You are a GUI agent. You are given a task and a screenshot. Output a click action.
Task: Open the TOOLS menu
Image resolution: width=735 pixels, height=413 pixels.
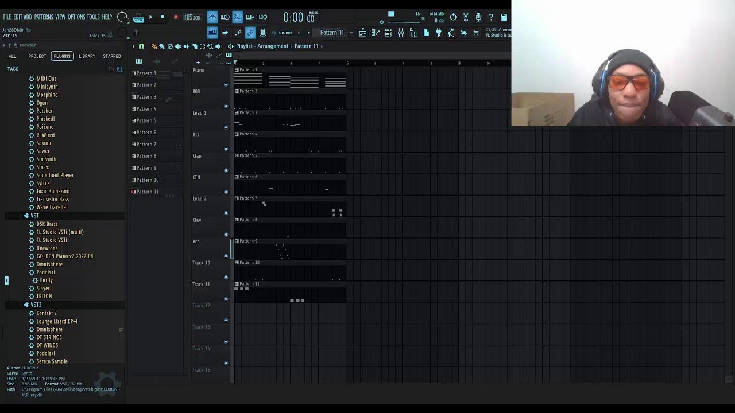(x=94, y=17)
